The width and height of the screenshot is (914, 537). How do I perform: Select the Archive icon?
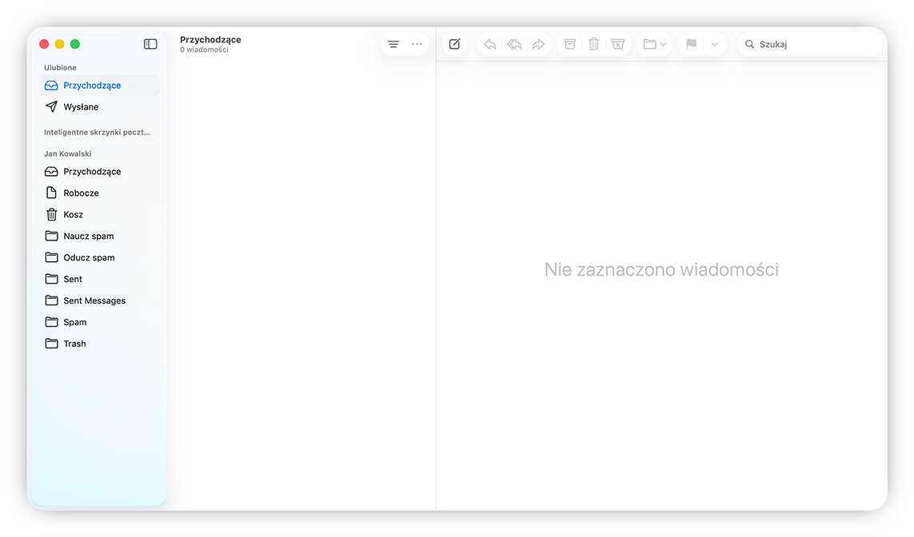click(569, 44)
